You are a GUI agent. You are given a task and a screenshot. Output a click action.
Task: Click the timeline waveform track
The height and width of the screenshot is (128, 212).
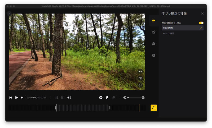tap(77, 108)
